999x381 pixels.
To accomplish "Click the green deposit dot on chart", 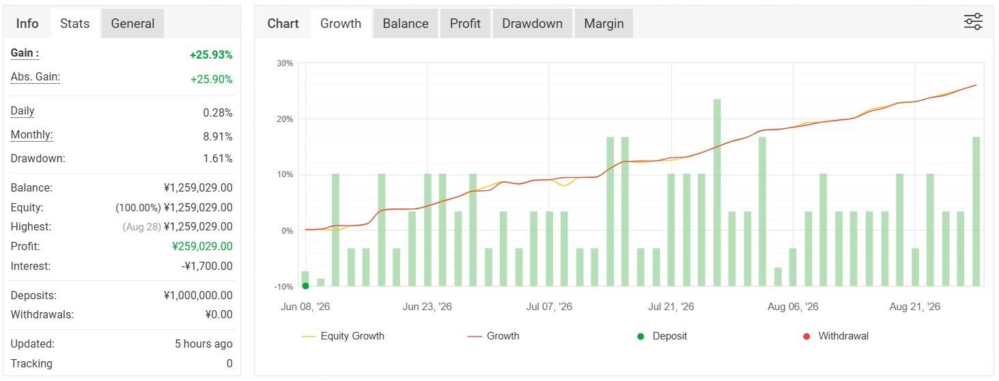I will [x=305, y=286].
